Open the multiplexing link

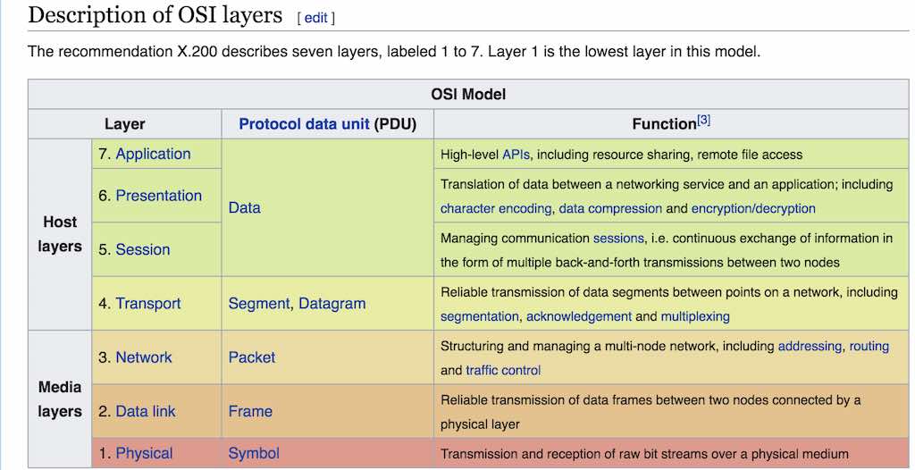point(695,316)
